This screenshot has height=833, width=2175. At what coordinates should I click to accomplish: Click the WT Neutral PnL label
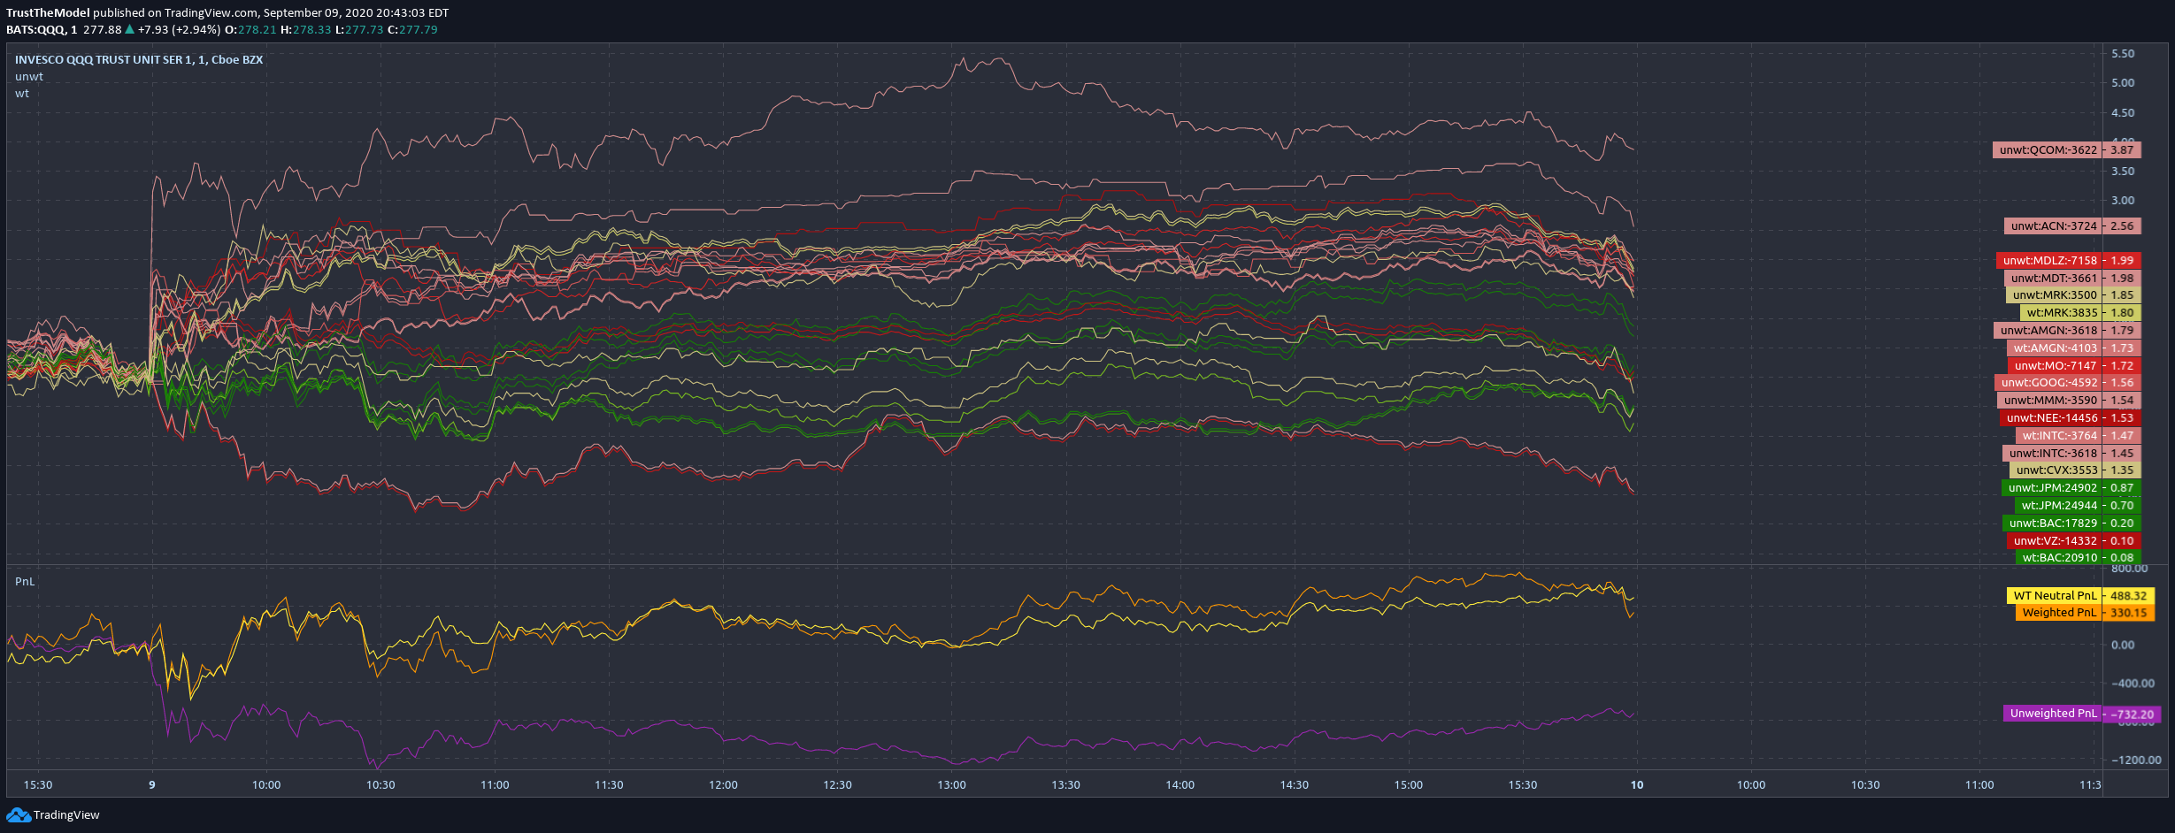tap(2055, 596)
